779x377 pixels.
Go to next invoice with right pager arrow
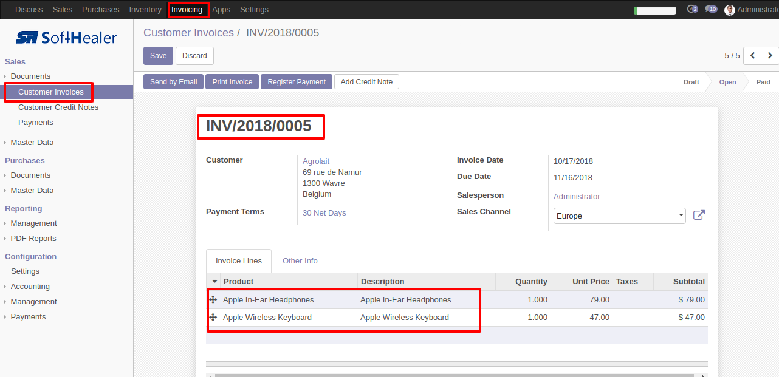770,56
